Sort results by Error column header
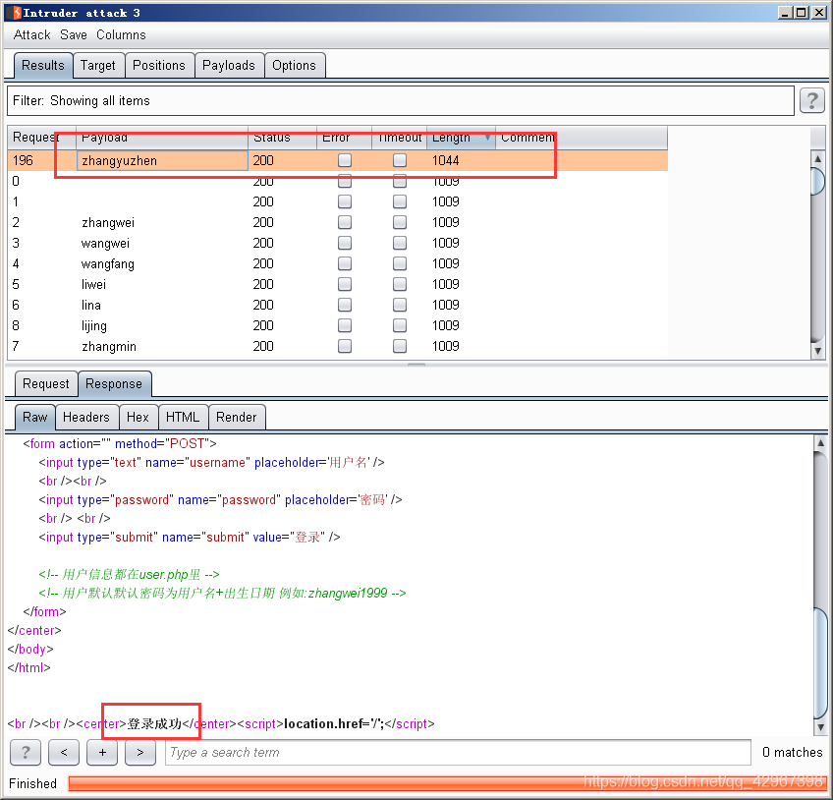Screen dimensions: 833x800 344,138
